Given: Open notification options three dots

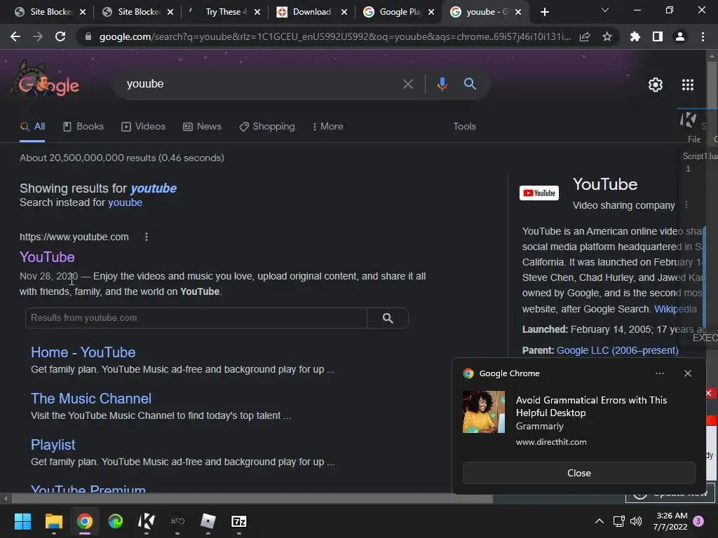Looking at the screenshot, I should coord(660,373).
